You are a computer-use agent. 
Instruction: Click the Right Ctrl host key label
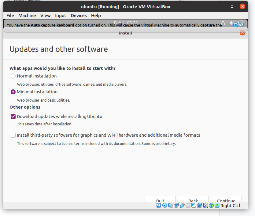tap(230, 206)
